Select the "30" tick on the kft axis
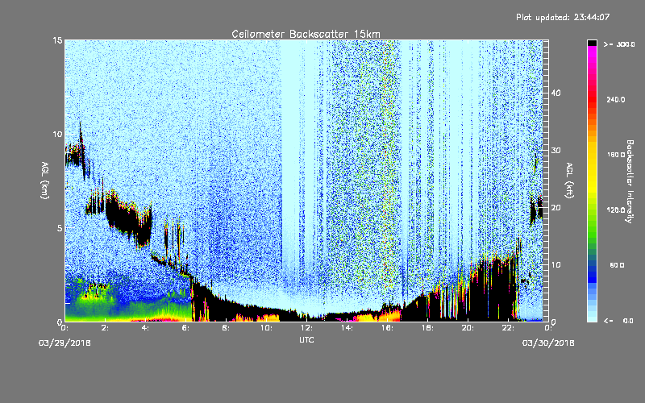The image size is (645, 403). tap(556, 151)
